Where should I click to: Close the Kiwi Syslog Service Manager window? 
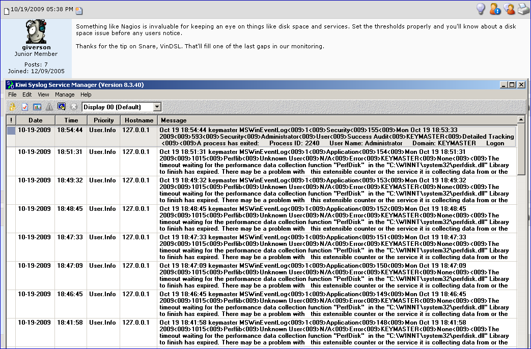521,85
